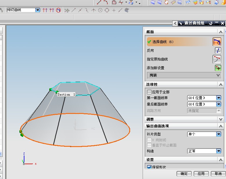Open the 补片类型 dropdown set to 单个

[x=219, y=134]
